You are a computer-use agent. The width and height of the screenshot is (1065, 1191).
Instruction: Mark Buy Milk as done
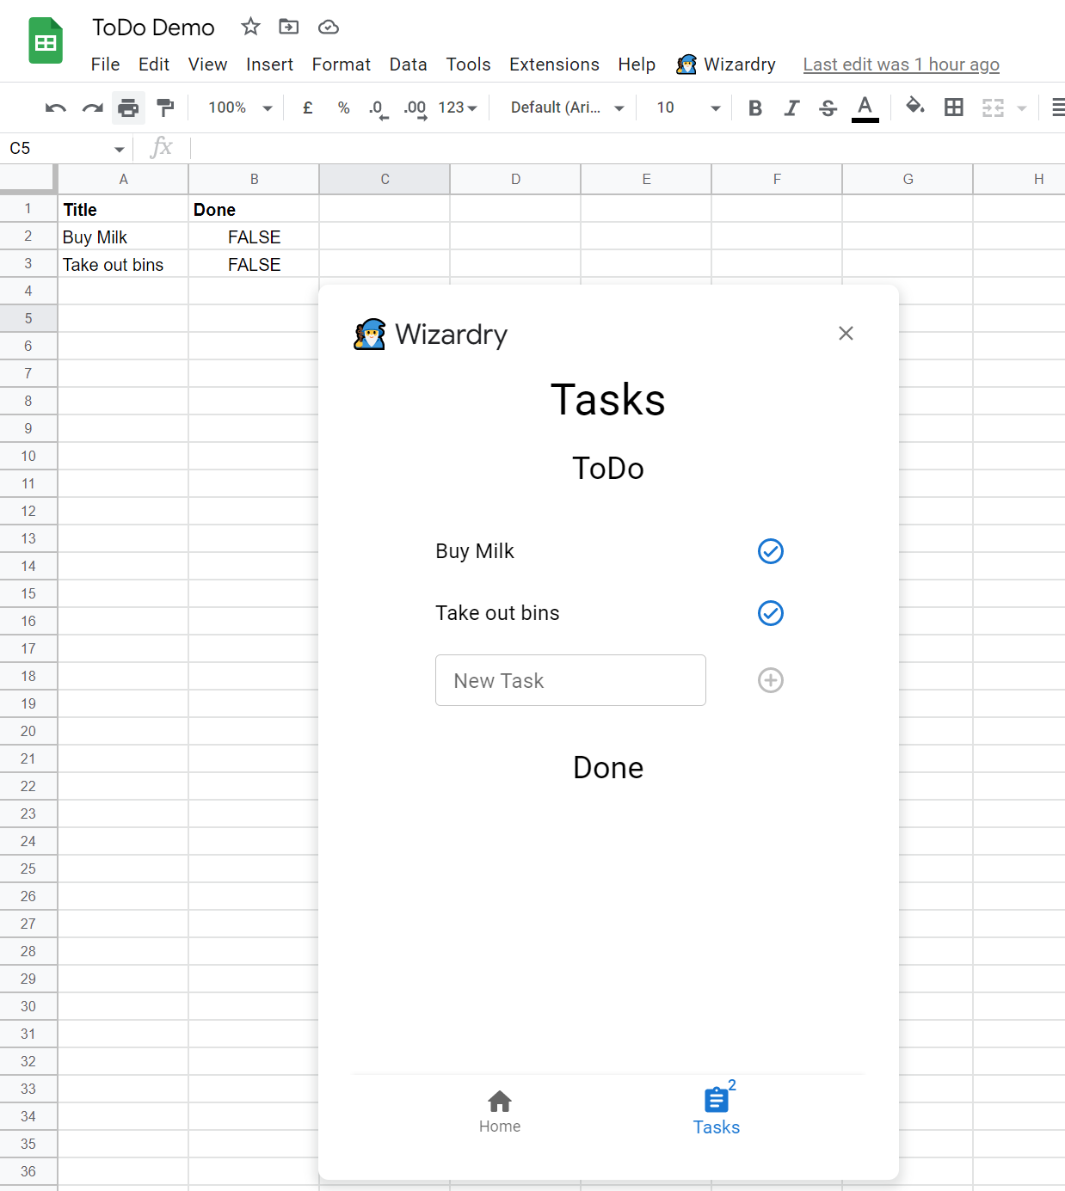pos(770,551)
